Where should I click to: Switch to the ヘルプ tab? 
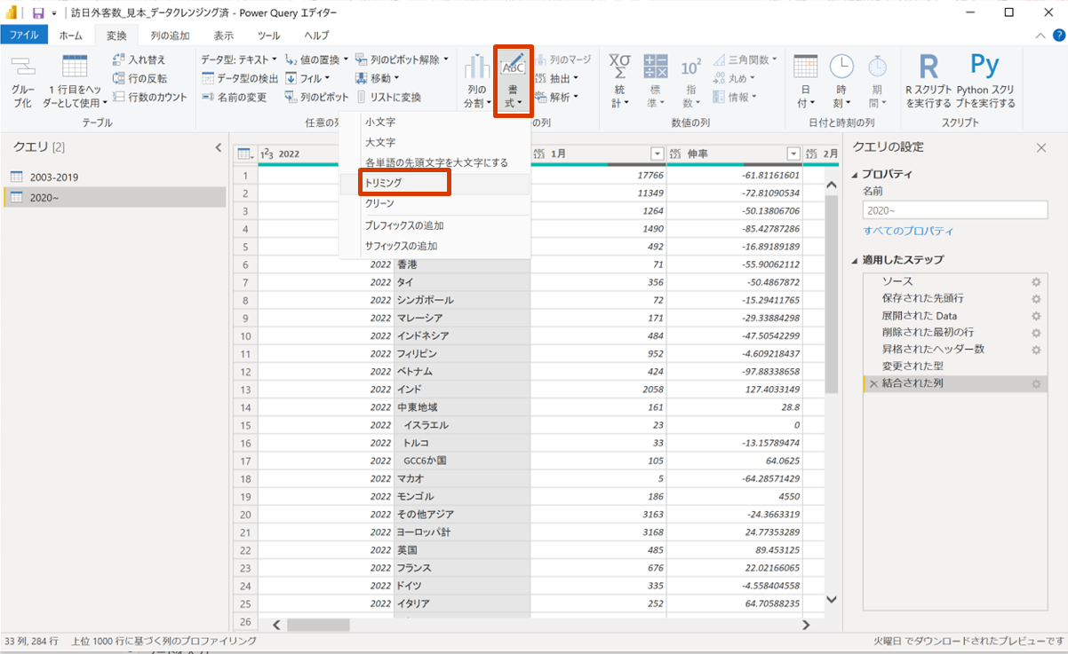[x=316, y=35]
